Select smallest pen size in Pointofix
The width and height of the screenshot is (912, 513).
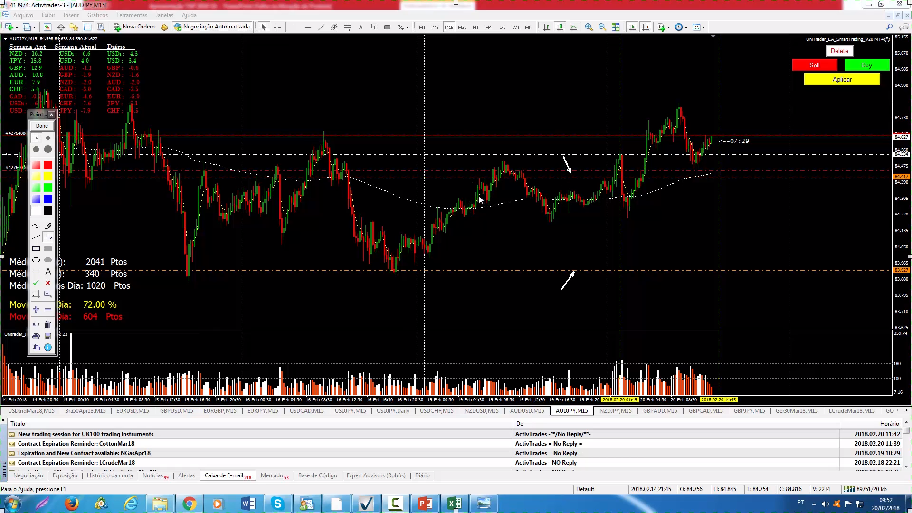pyautogui.click(x=36, y=138)
